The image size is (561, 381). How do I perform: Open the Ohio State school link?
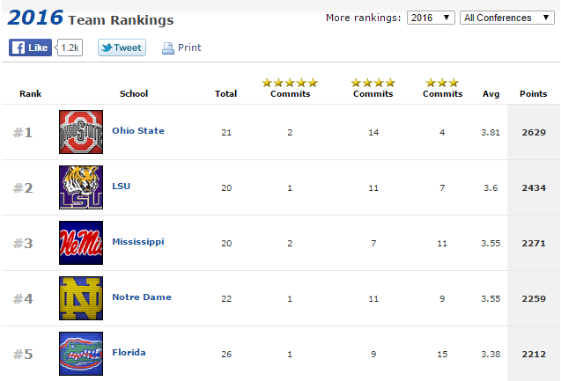pos(137,131)
